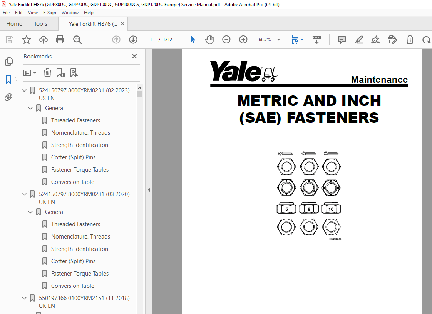Print the current document

(60, 40)
